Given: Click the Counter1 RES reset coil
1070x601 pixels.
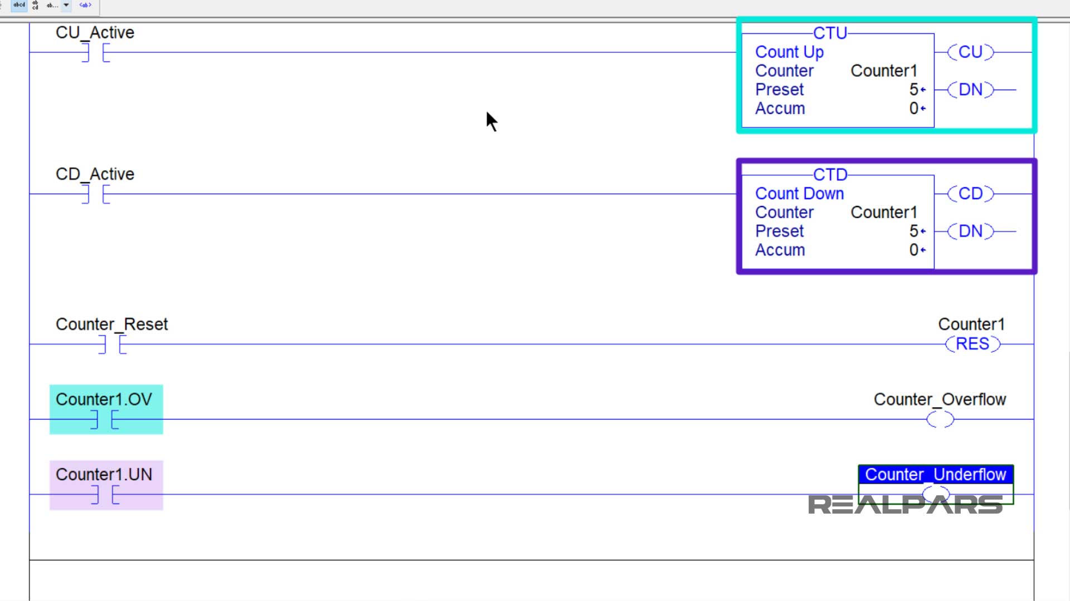Looking at the screenshot, I should [972, 344].
